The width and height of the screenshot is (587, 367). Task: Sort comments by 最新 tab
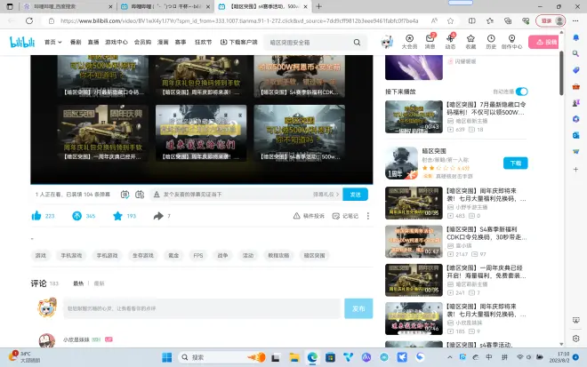pos(99,283)
